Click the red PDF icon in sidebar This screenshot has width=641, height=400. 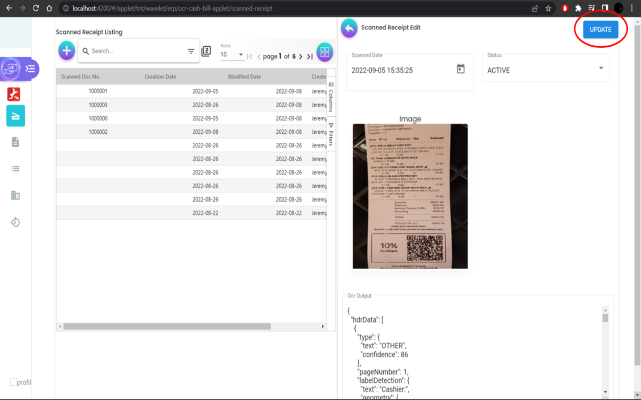[14, 94]
